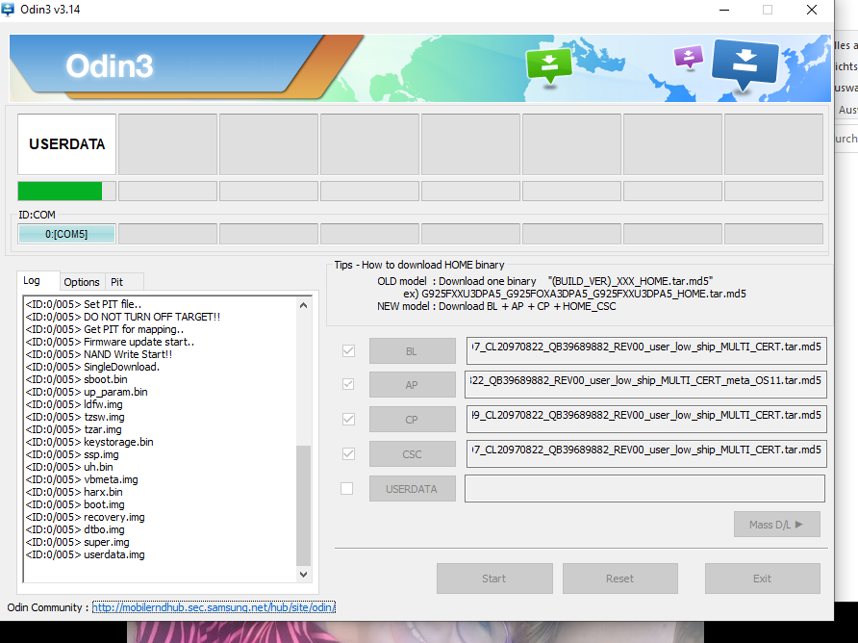Select log line 'NAND Write Start!!'
858x643 pixels.
[x=98, y=354]
